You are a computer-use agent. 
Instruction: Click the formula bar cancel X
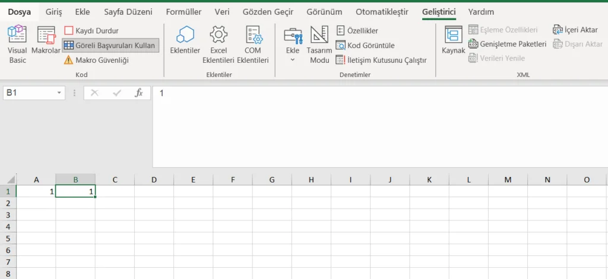pyautogui.click(x=94, y=93)
